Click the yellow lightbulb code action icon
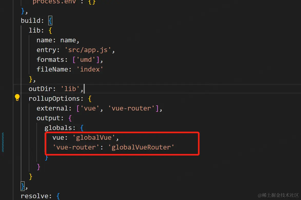This screenshot has height=200, width=301. point(17,98)
